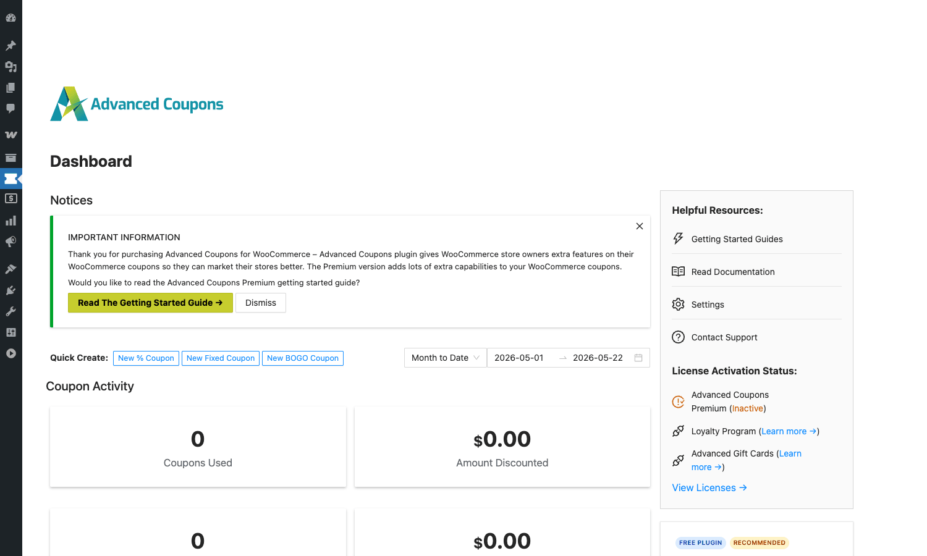The height and width of the screenshot is (556, 927).
Task: Click the start date field 2026-05-01
Action: tap(519, 358)
